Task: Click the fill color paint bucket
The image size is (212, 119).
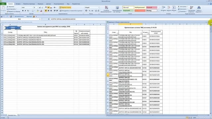Action: [x=37, y=11]
